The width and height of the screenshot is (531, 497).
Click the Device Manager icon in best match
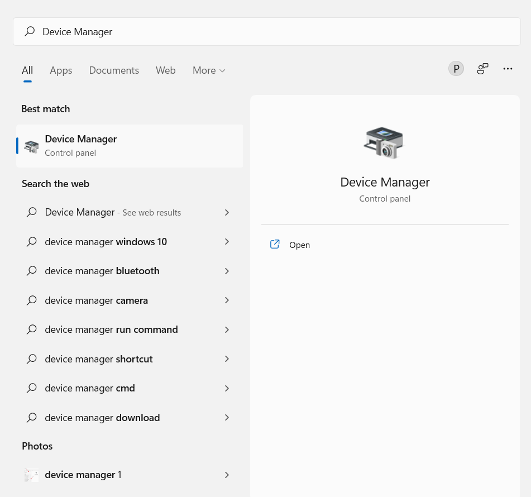click(x=32, y=147)
